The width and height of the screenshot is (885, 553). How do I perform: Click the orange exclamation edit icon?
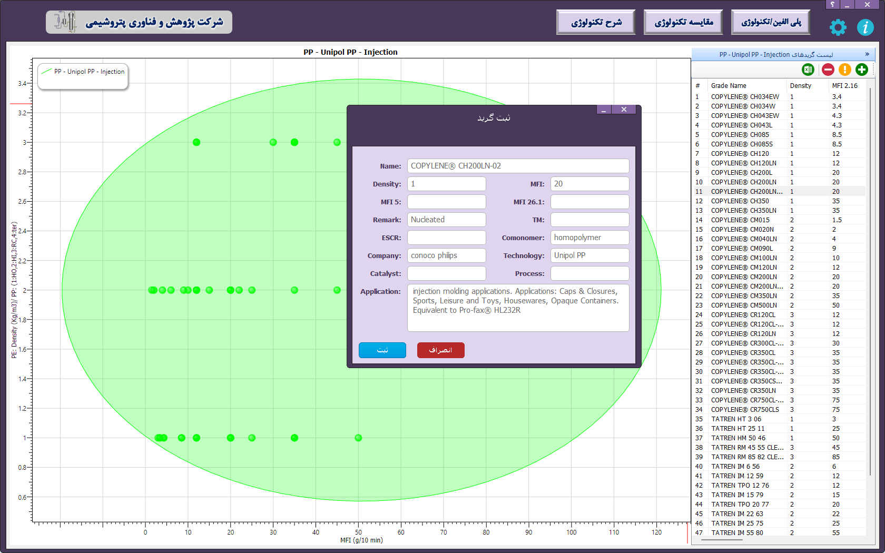844,70
